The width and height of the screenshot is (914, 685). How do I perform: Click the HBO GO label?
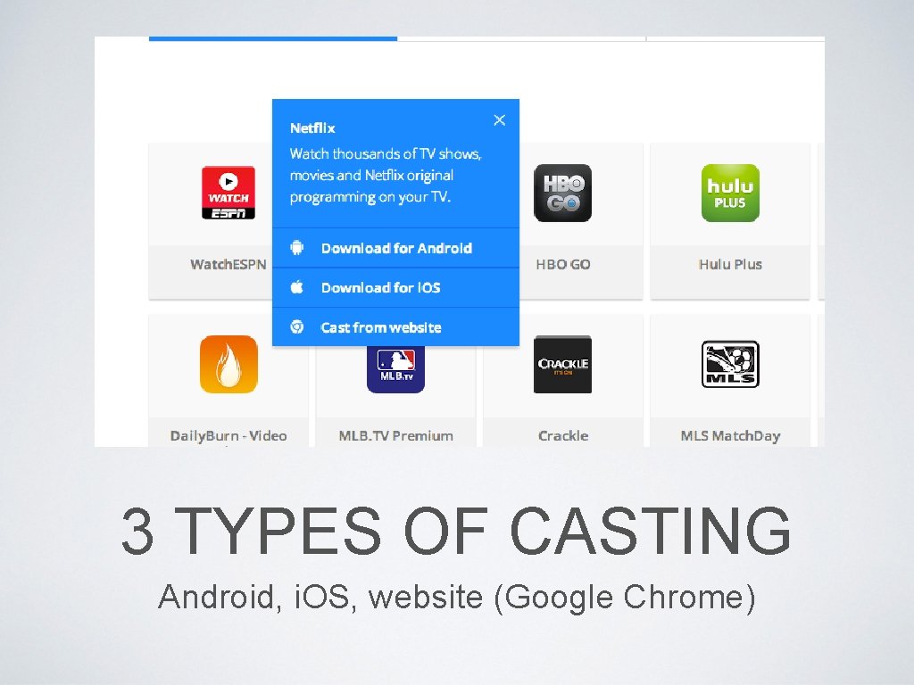pyautogui.click(x=563, y=264)
